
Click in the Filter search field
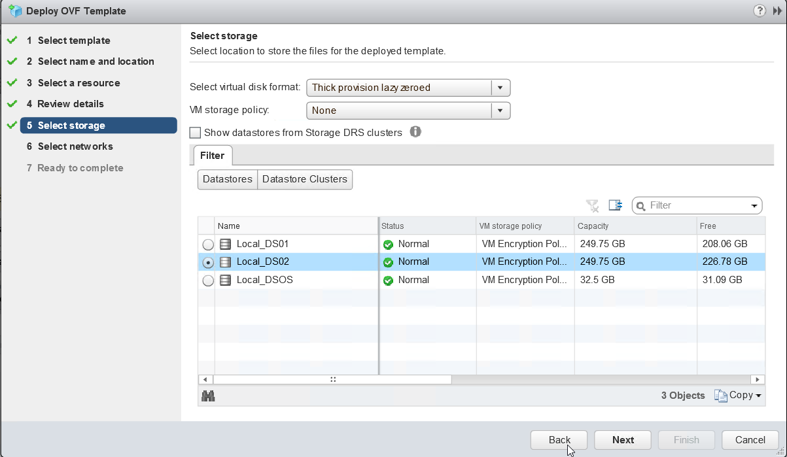pyautogui.click(x=697, y=205)
